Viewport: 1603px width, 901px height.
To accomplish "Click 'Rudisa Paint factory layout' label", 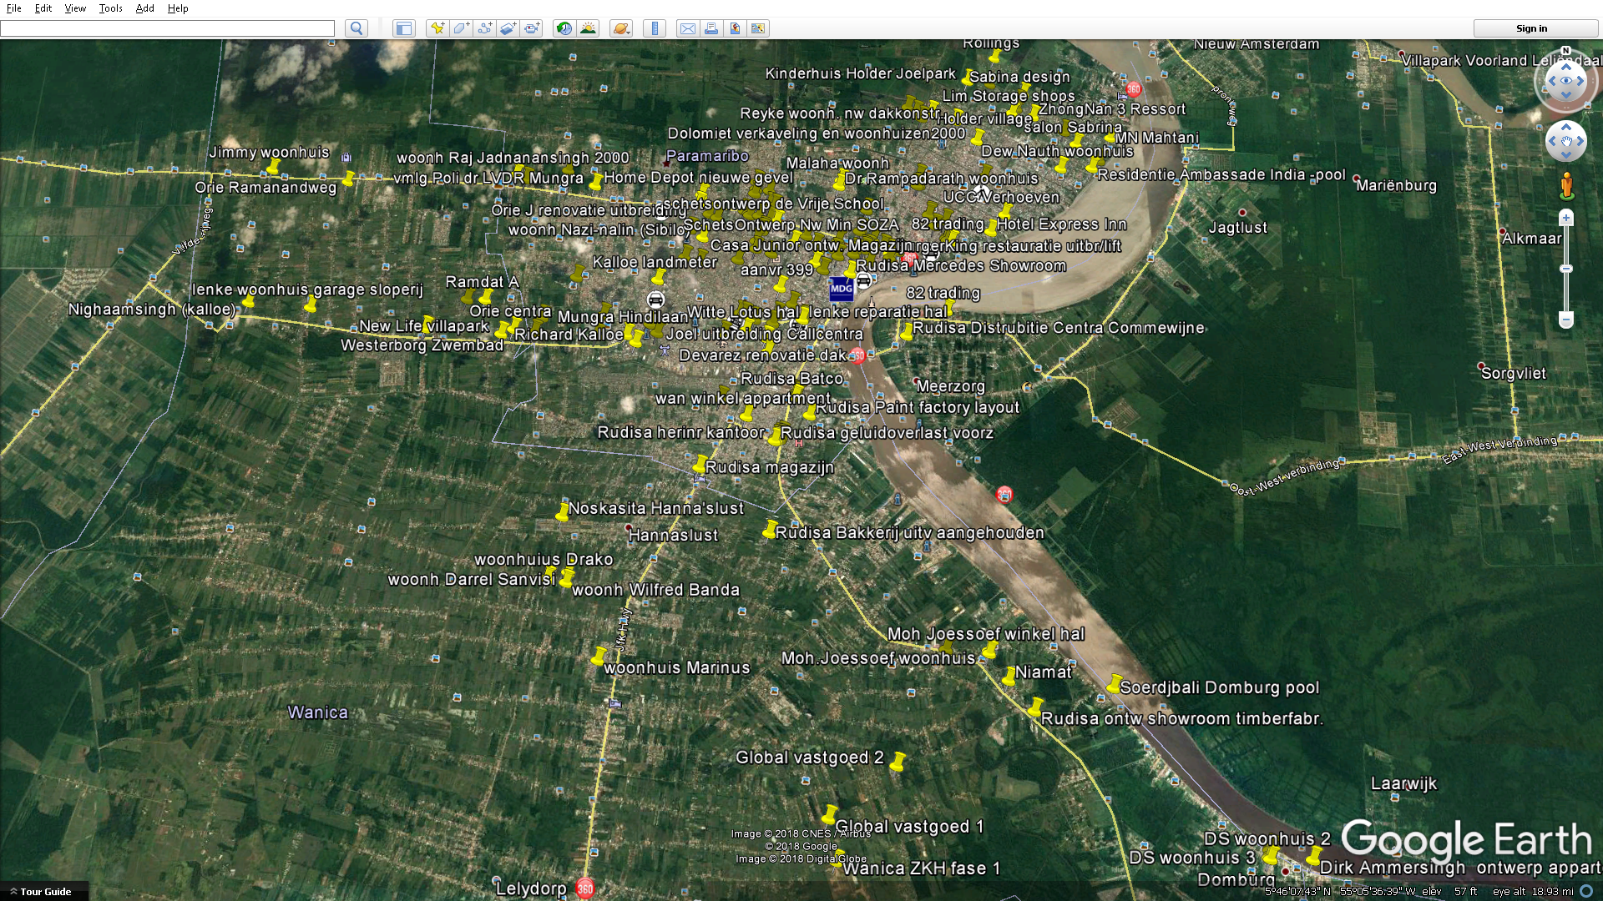I will click(917, 408).
